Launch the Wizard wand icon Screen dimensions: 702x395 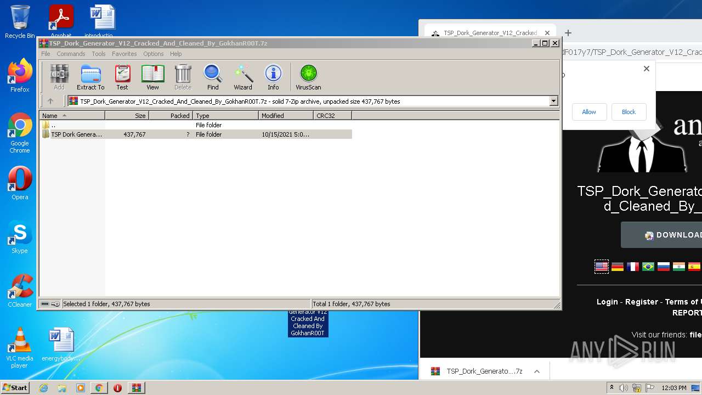tap(243, 77)
